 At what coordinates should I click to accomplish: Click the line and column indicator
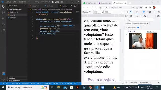point(16,83)
